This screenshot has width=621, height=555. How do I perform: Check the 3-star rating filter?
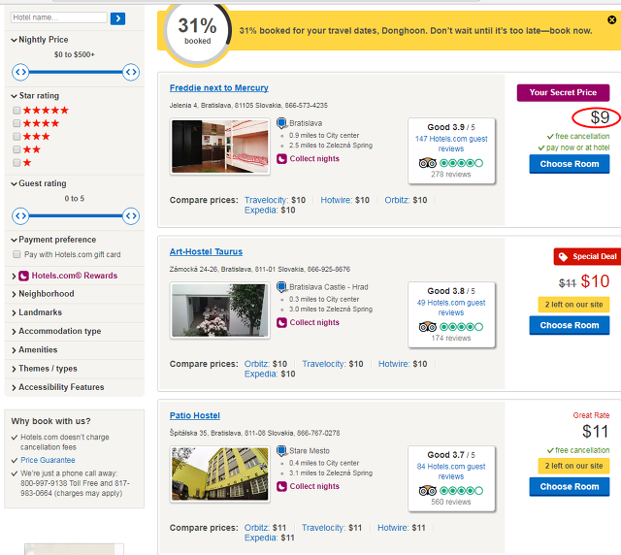[x=16, y=136]
